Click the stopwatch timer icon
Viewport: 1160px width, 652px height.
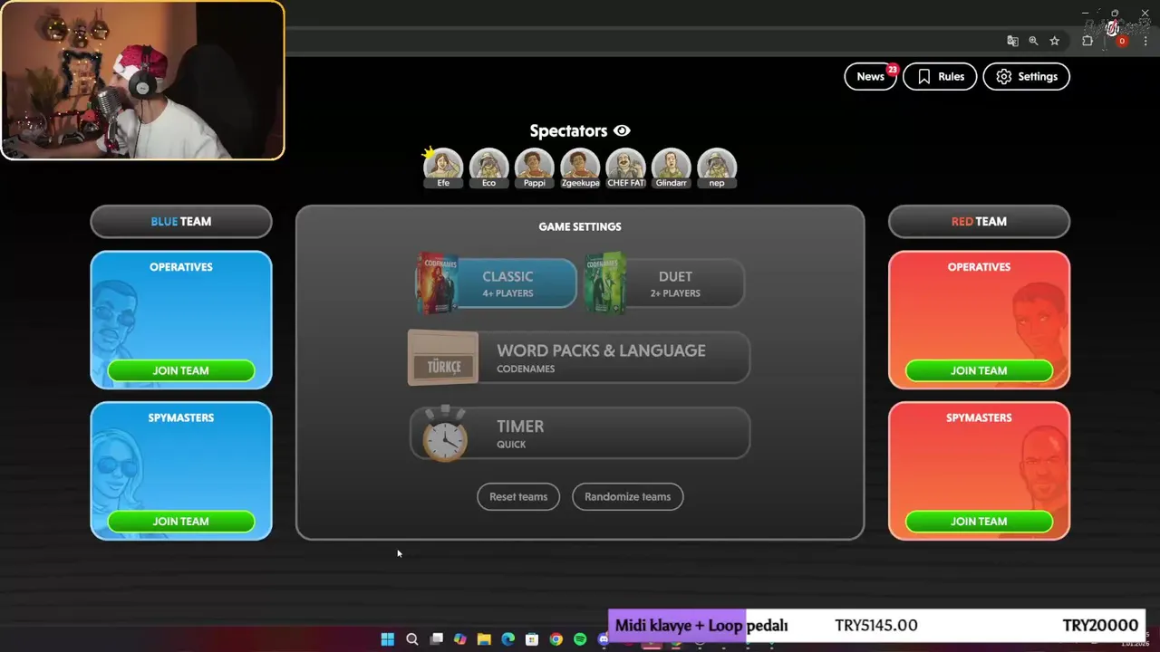(x=444, y=435)
